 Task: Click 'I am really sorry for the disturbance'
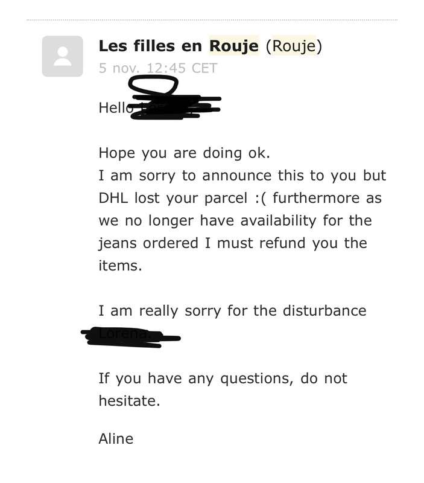coord(232,311)
